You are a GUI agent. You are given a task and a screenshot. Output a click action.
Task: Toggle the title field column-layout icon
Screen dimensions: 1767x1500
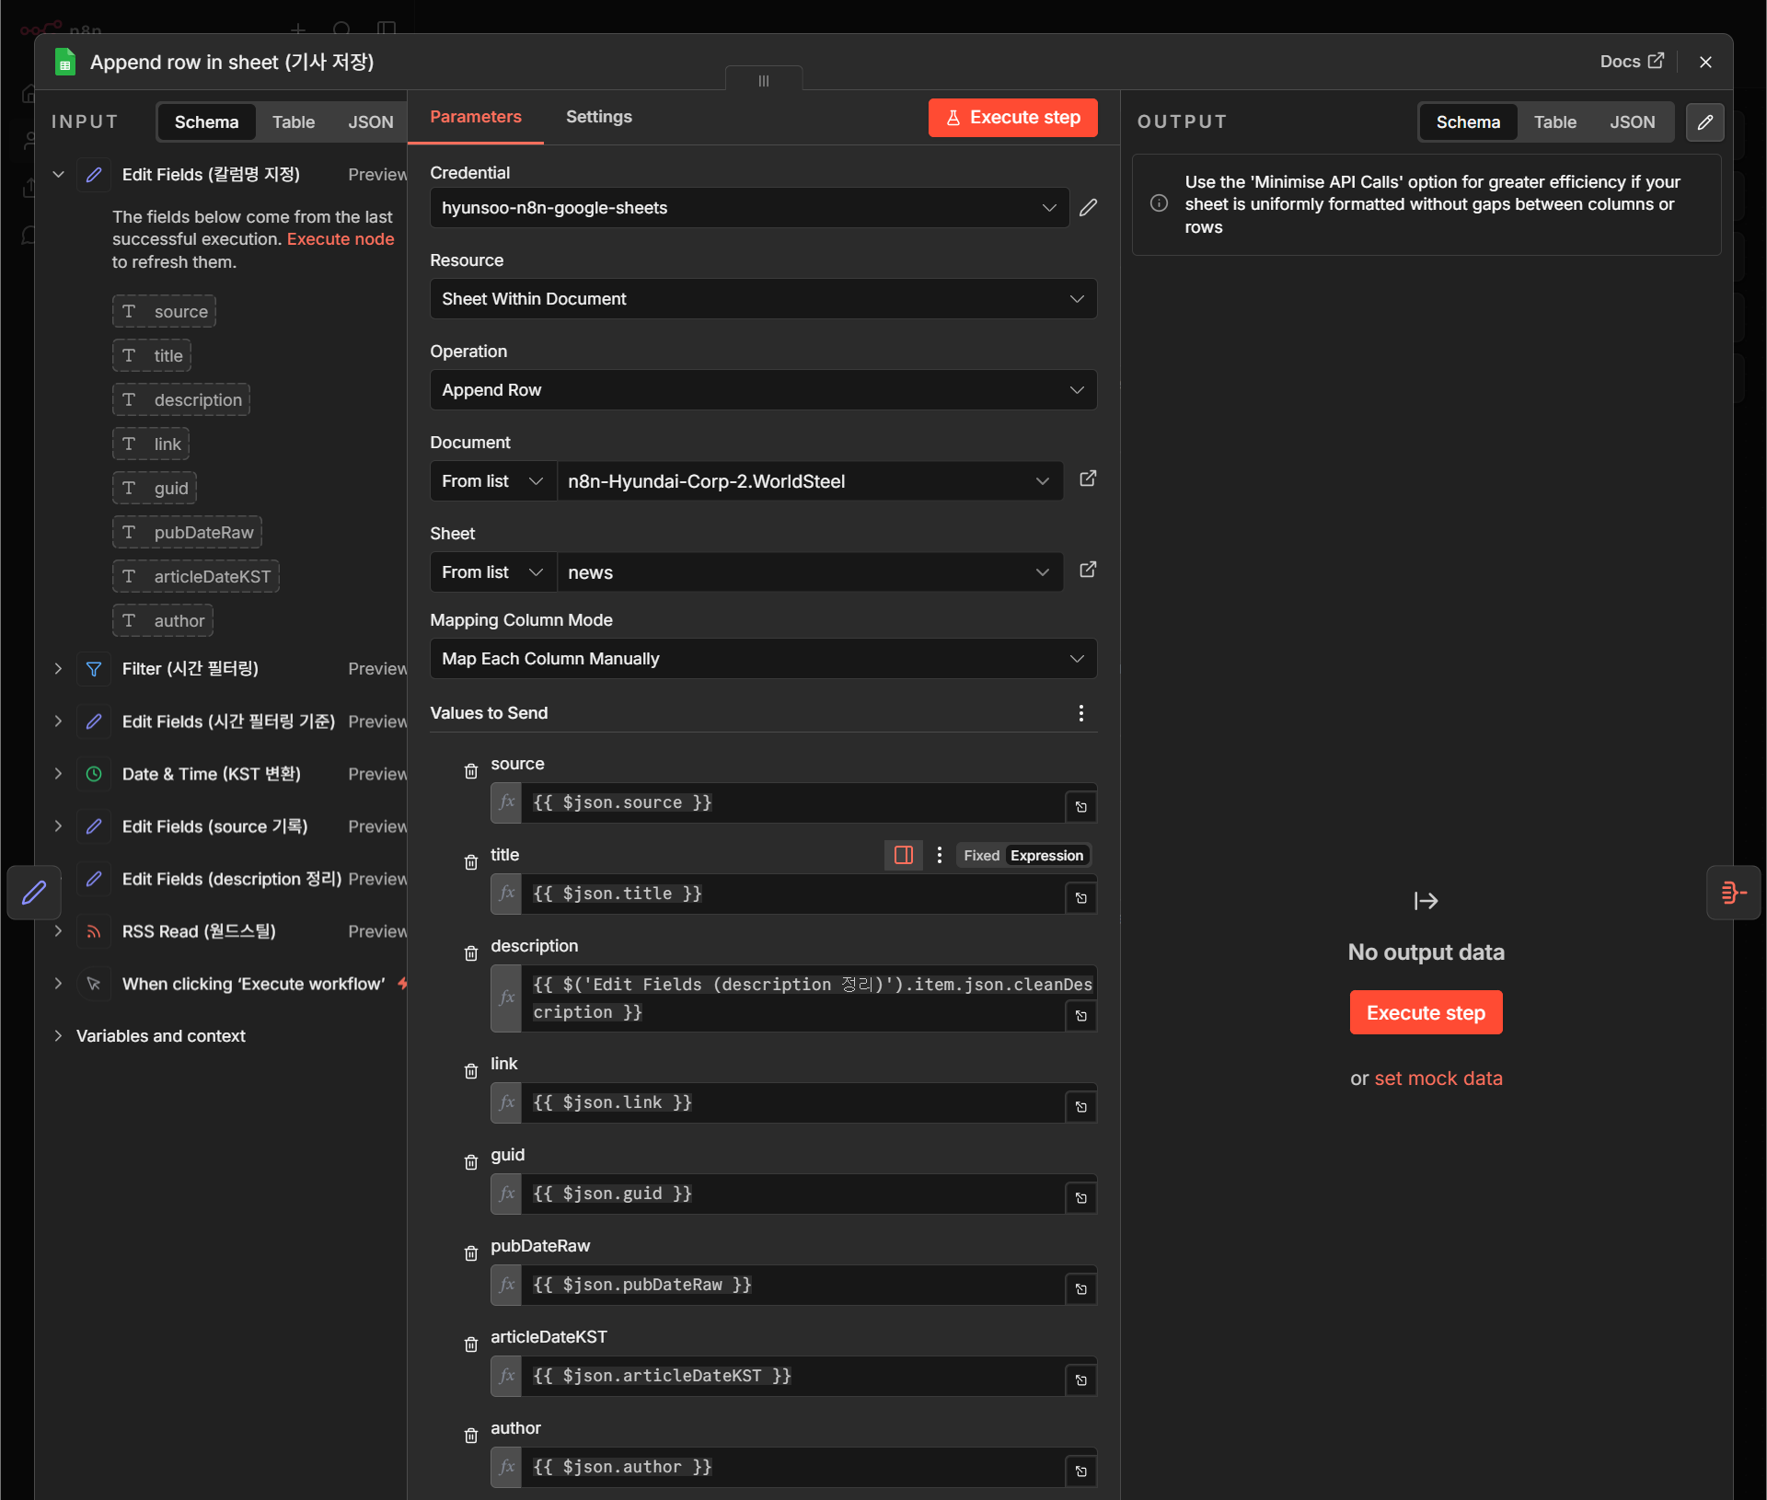pos(904,855)
